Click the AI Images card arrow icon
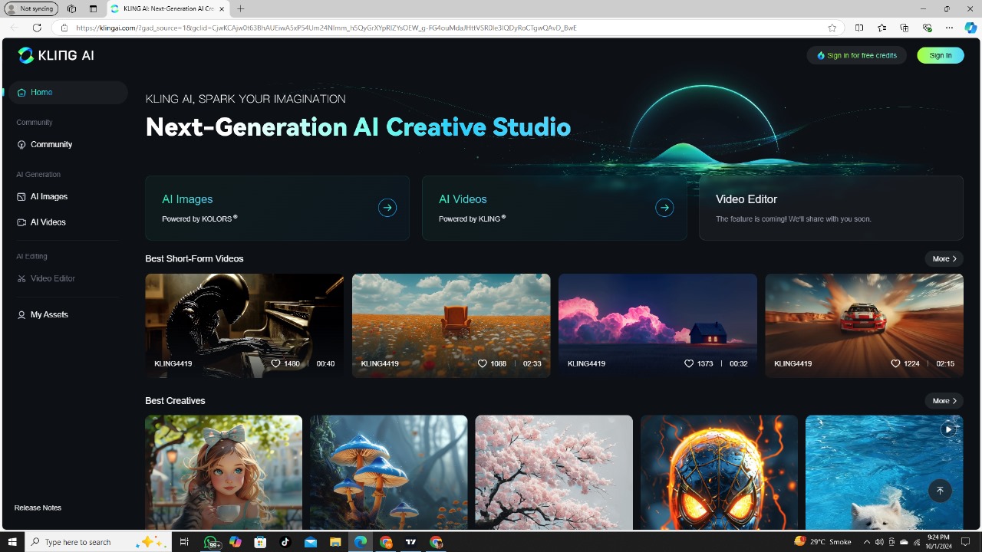This screenshot has width=982, height=552. [x=387, y=208]
